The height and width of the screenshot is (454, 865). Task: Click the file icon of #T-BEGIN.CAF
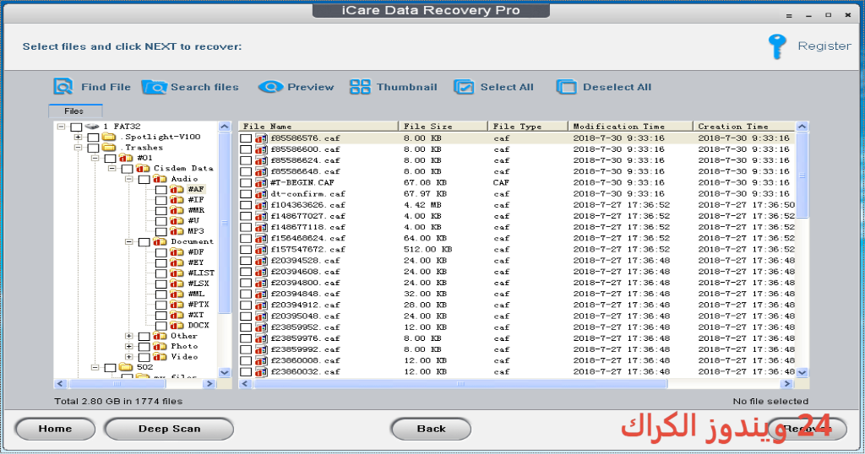[261, 182]
